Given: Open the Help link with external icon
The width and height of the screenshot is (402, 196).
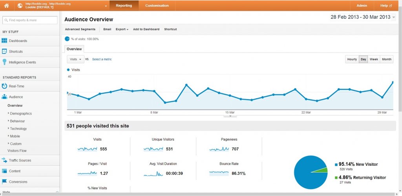Looking at the screenshot, I should coord(386,5).
